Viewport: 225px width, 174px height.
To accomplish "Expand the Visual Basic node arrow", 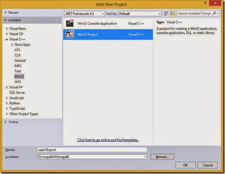I will (7, 29).
